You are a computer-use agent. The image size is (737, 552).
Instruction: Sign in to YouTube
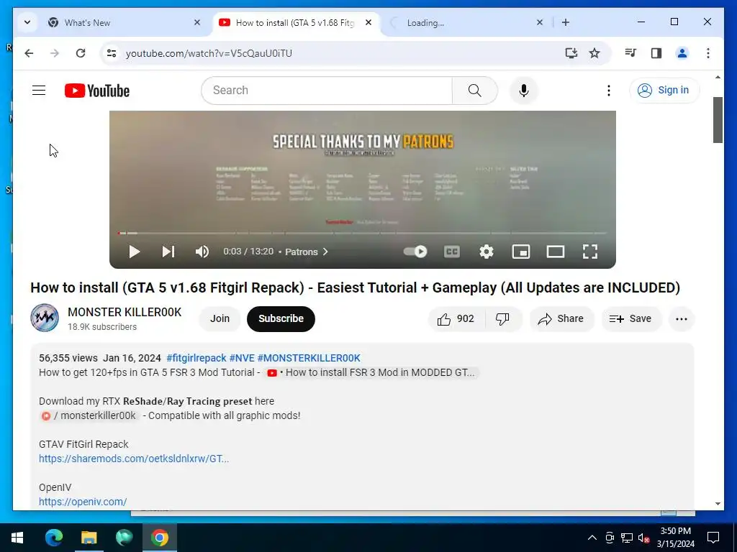(664, 90)
